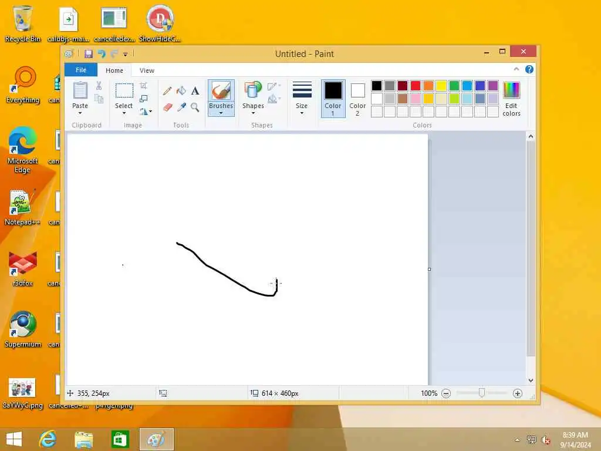Click the Edit colors rainbow icon
The width and height of the screenshot is (601, 451).
tap(511, 90)
